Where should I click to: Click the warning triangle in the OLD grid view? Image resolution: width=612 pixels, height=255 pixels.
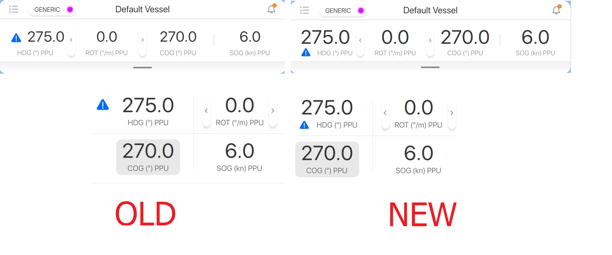pos(103,105)
